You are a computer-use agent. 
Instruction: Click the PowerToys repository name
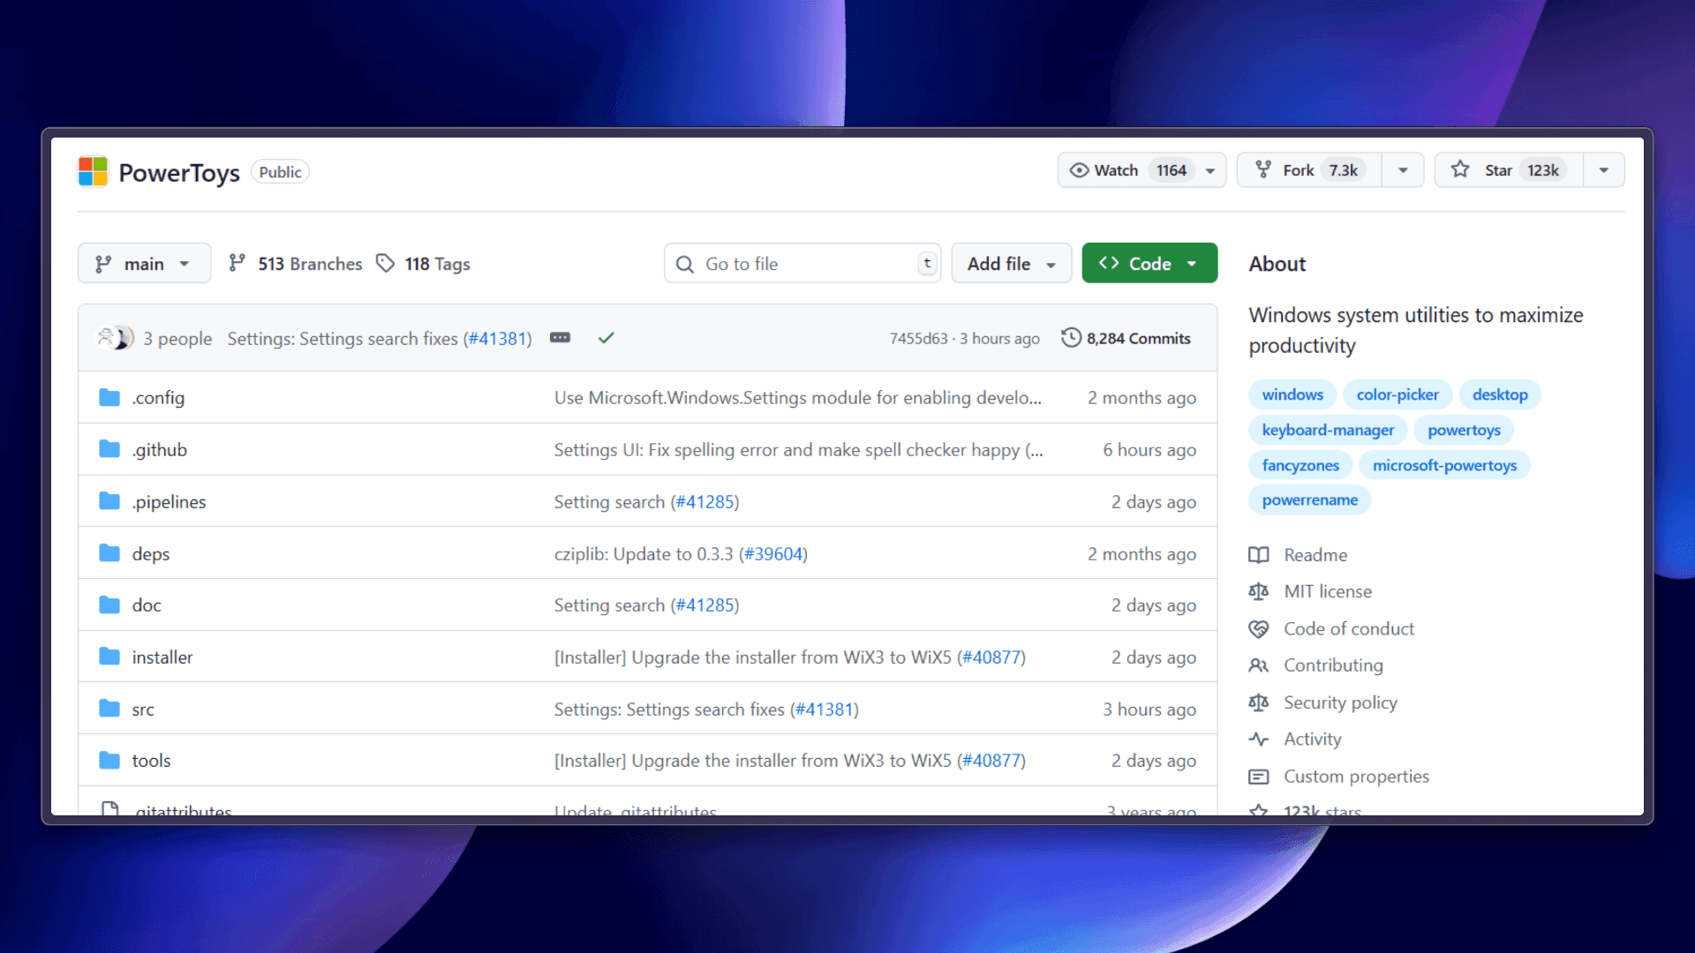pyautogui.click(x=179, y=172)
